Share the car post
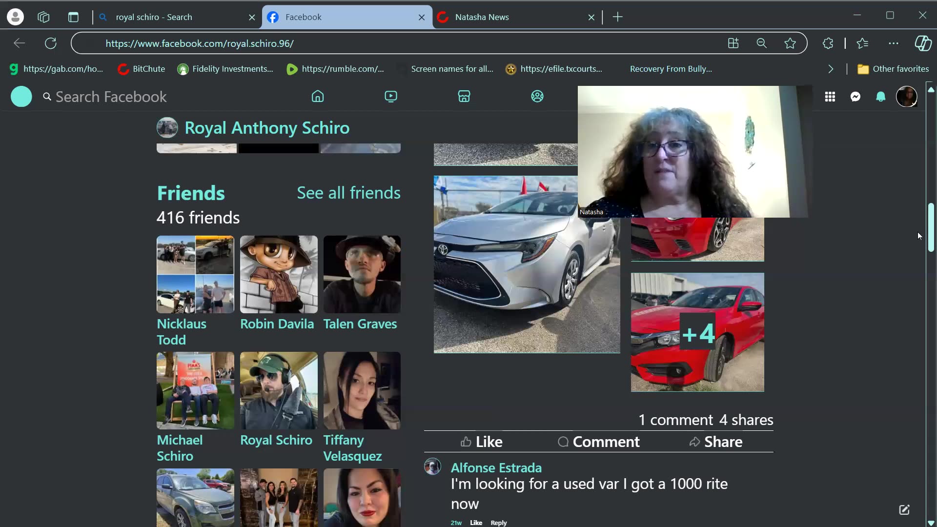This screenshot has width=937, height=527. click(716, 442)
